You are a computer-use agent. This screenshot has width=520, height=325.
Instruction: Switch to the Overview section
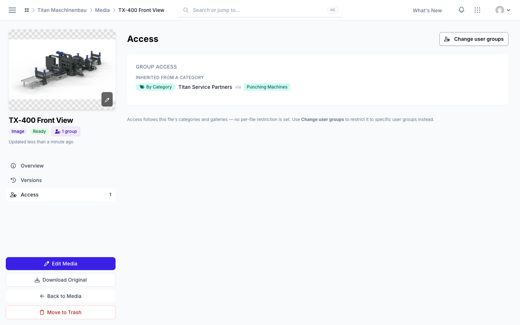61,166
